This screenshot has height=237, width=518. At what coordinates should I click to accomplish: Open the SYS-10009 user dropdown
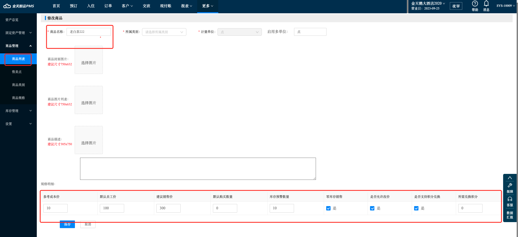[506, 6]
